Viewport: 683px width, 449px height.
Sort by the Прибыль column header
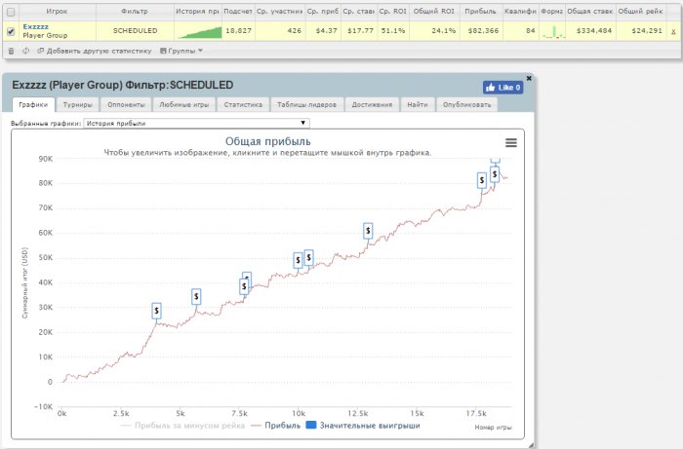click(x=481, y=12)
